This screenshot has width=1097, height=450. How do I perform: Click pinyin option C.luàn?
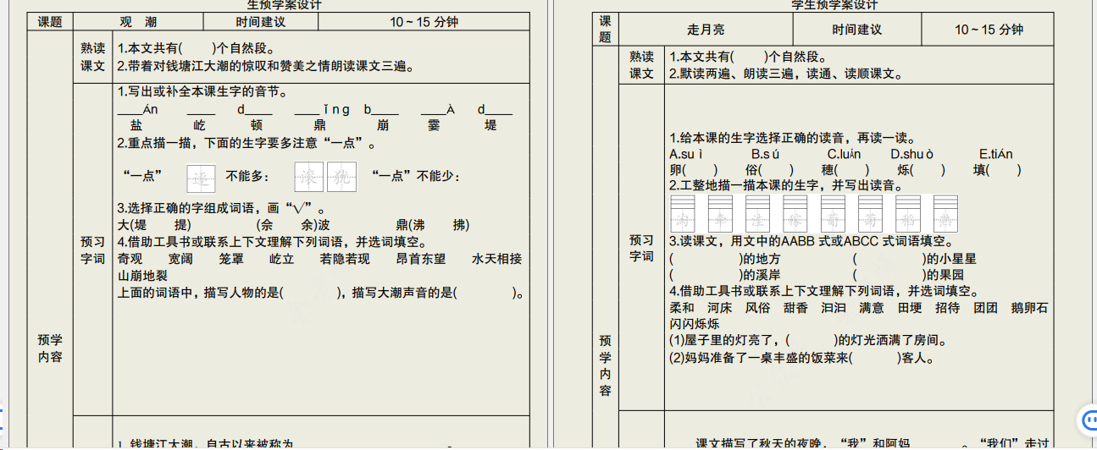[844, 154]
